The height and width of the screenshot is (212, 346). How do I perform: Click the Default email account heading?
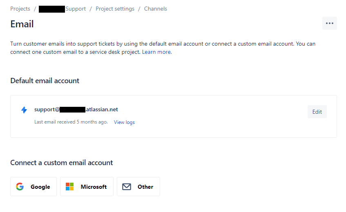(x=45, y=81)
